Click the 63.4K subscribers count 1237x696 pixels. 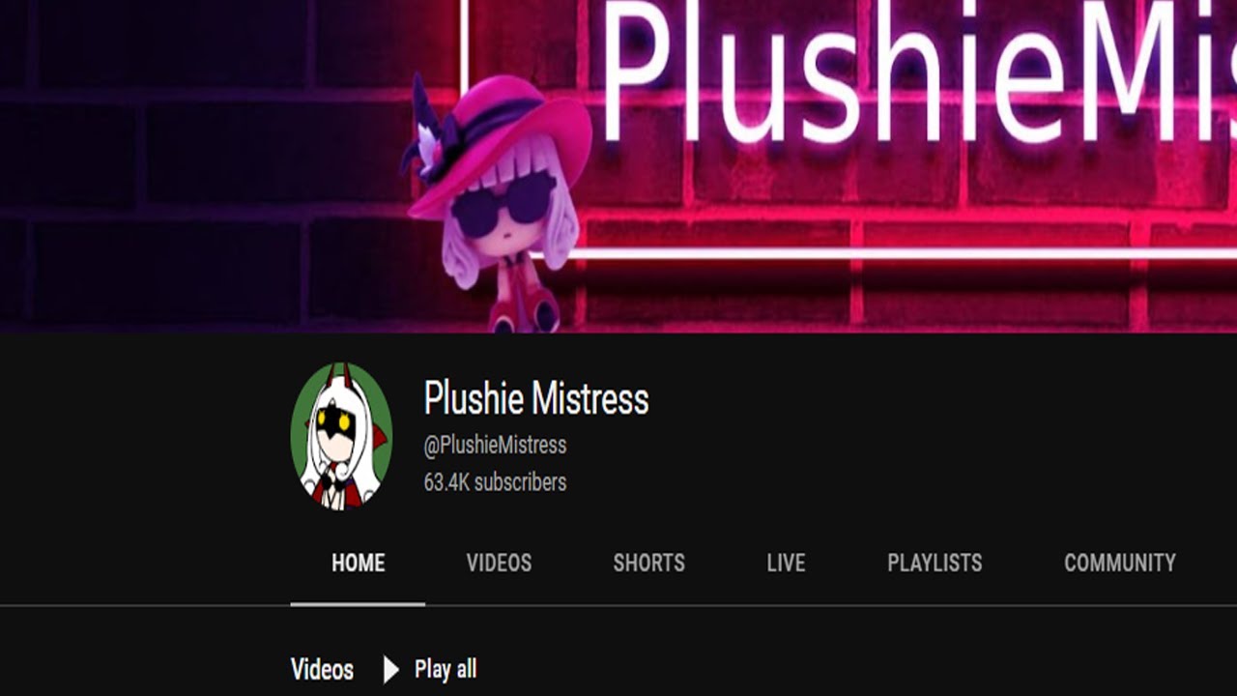pos(495,481)
